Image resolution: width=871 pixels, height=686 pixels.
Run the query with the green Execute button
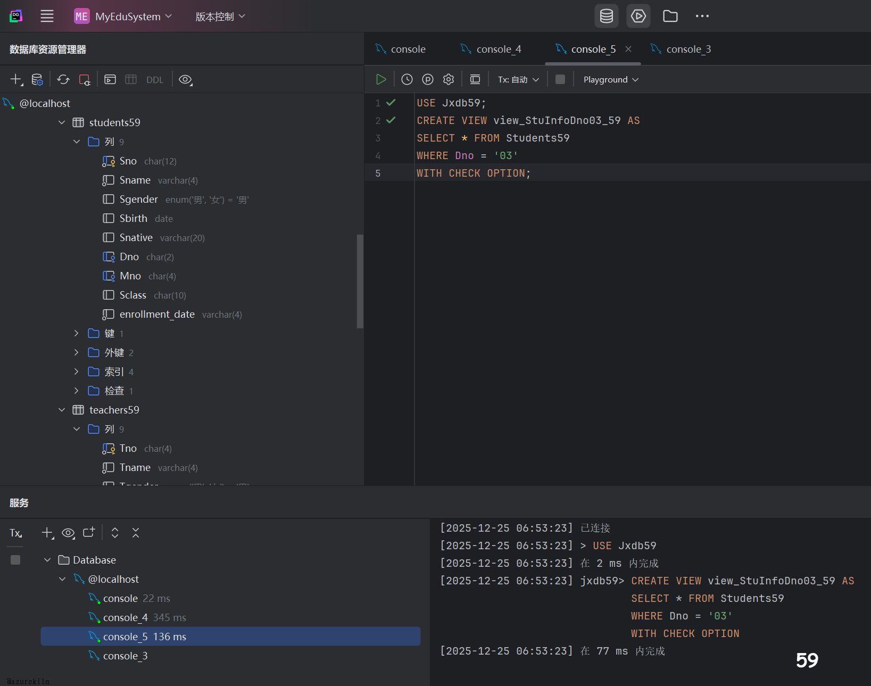381,79
